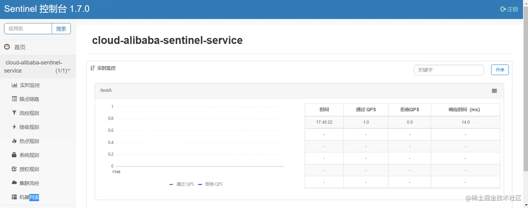Click the cloud-alibaba-sentinel-service page heading
Viewport: 528px width, 208px height.
click(167, 40)
